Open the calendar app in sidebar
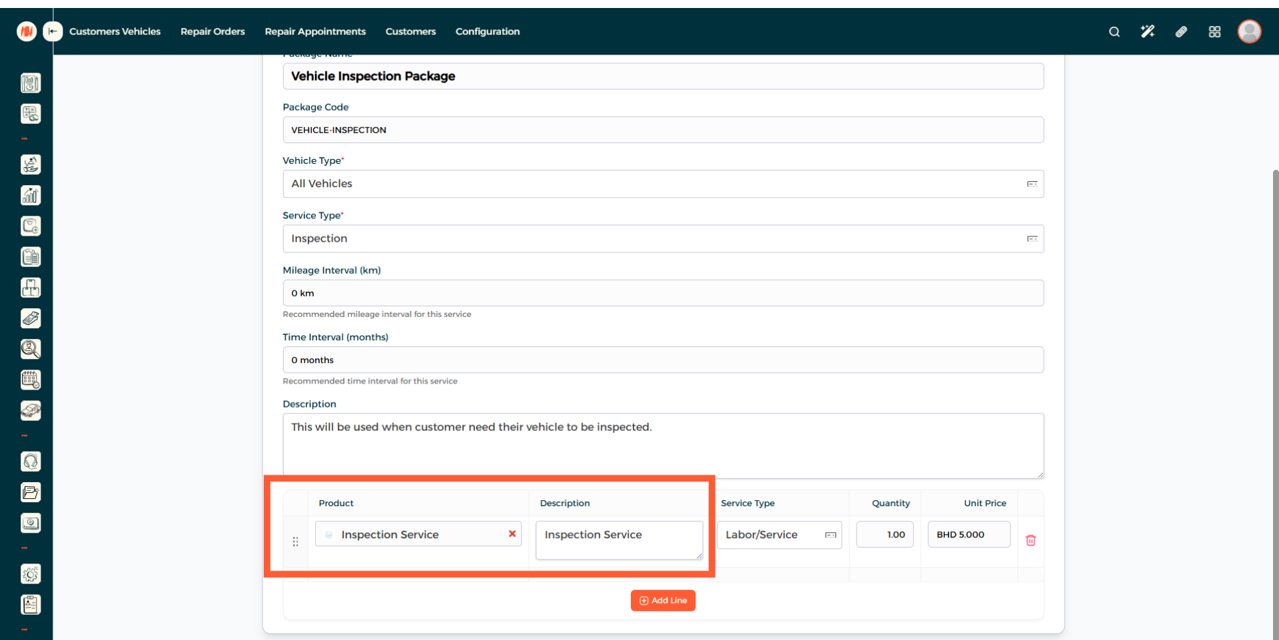 pos(31,380)
